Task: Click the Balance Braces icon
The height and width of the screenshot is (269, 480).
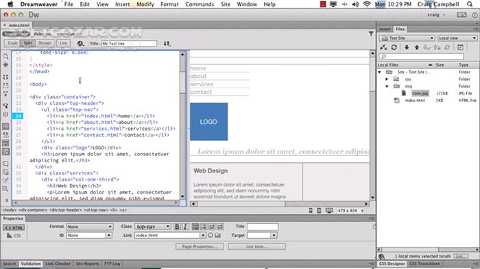Action: [5, 114]
